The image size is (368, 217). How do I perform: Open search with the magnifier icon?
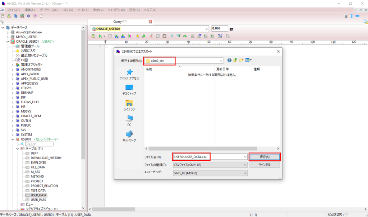(172, 36)
